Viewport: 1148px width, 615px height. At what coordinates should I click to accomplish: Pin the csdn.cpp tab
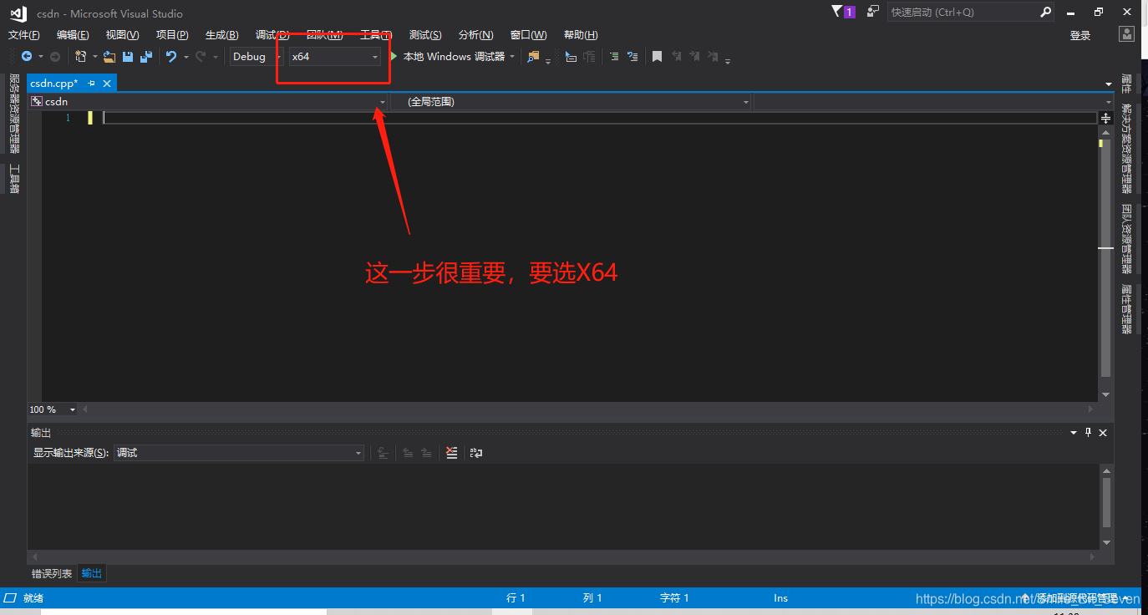[92, 83]
